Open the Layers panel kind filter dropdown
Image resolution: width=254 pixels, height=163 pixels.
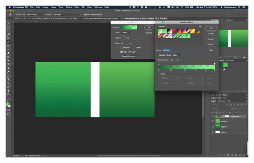219,105
